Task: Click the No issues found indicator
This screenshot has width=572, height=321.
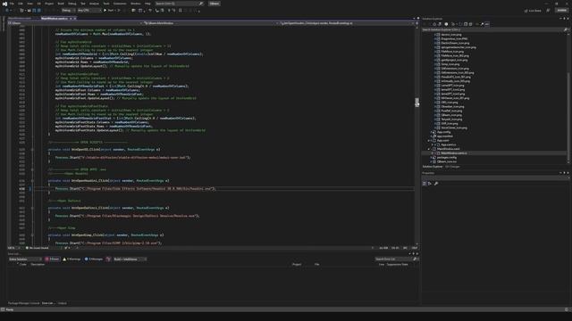Action: 38,248
